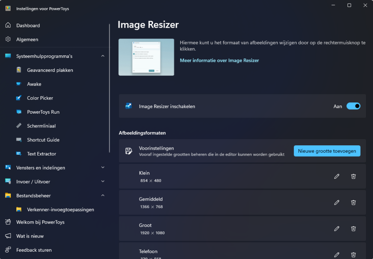
Task: Minimize the PowerToys settings window
Action: click(333, 5)
